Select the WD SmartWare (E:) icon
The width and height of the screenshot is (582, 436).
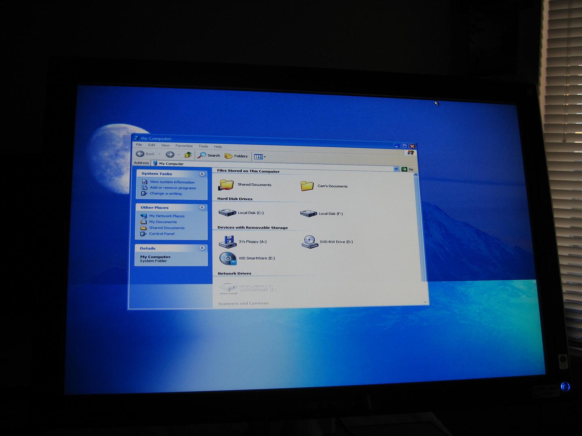coord(228,258)
